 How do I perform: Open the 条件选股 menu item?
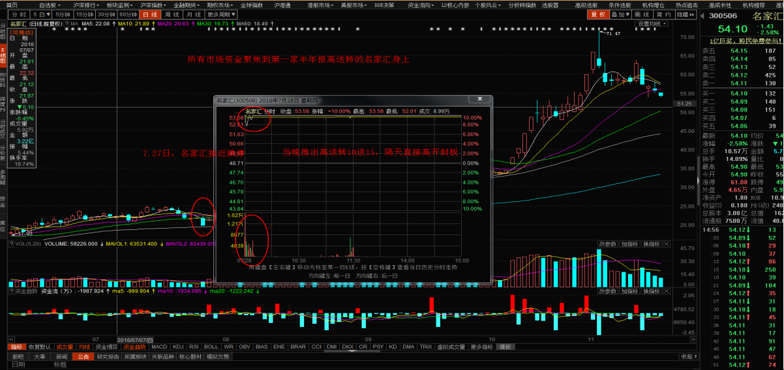620,4
